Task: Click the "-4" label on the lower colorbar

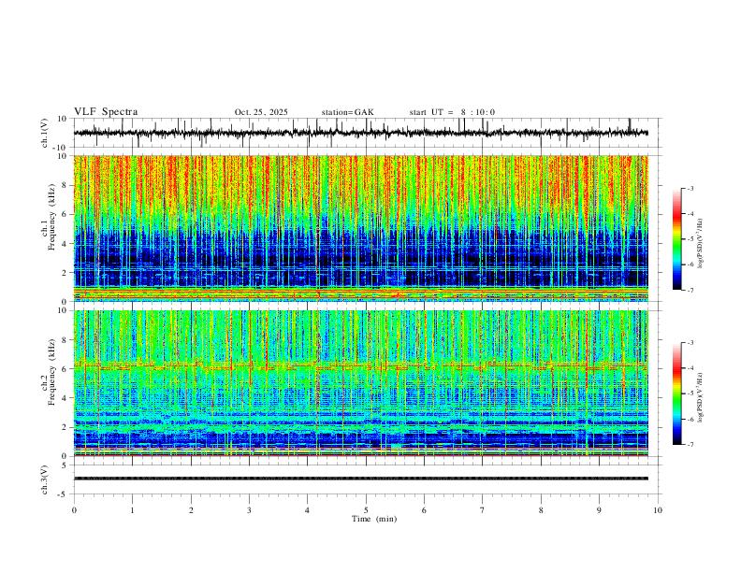Action: (x=690, y=368)
